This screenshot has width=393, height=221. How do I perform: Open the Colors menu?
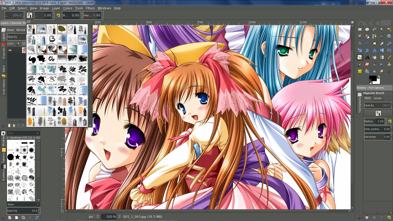point(68,8)
